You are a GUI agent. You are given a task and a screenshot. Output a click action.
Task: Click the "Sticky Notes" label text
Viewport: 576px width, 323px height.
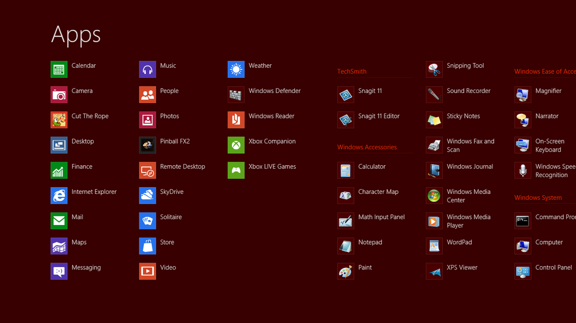click(463, 116)
